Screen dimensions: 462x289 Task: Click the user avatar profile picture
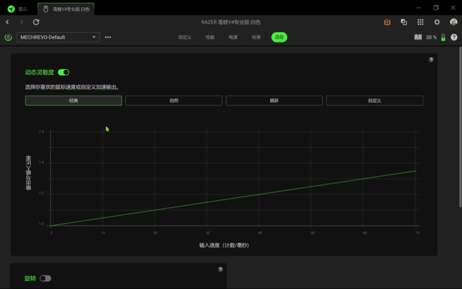(453, 22)
